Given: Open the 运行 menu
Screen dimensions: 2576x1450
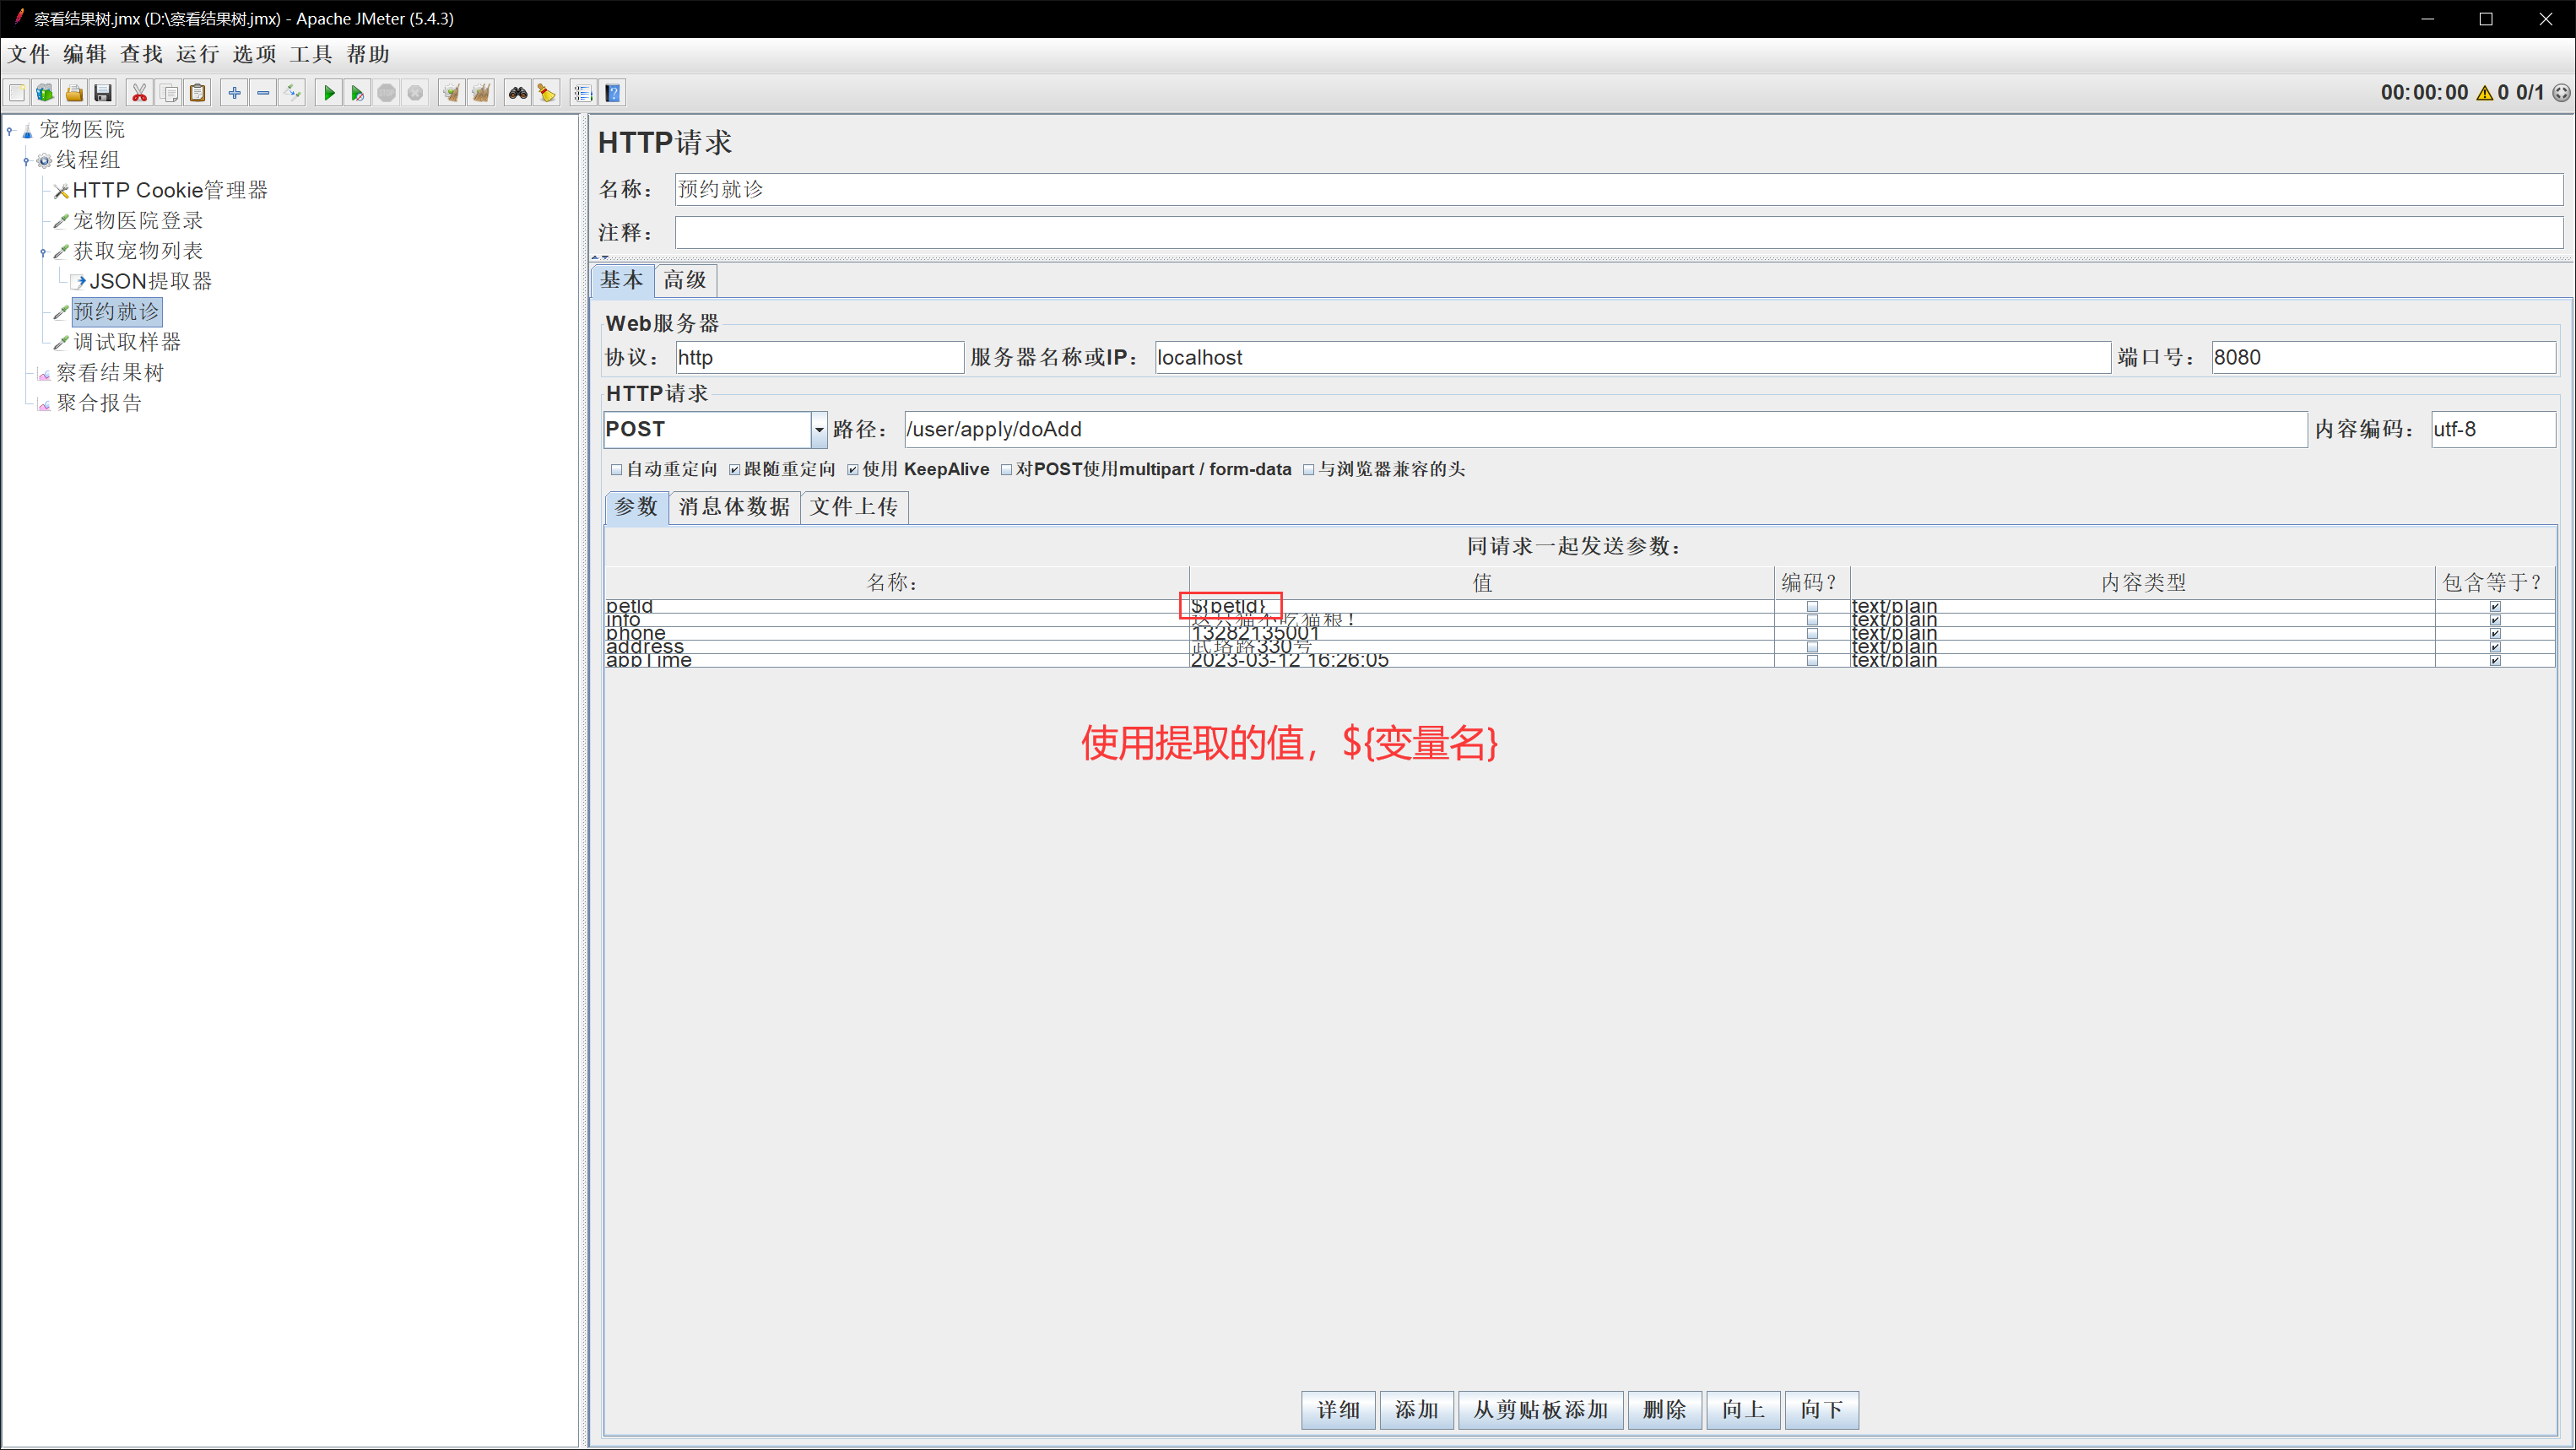Looking at the screenshot, I should pos(197,54).
